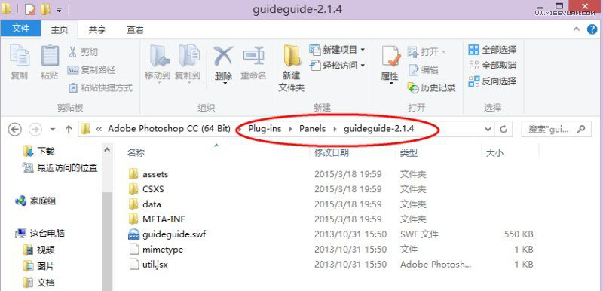
Task: Select Homegroup (家庭组) in navigation pane
Action: (x=35, y=201)
